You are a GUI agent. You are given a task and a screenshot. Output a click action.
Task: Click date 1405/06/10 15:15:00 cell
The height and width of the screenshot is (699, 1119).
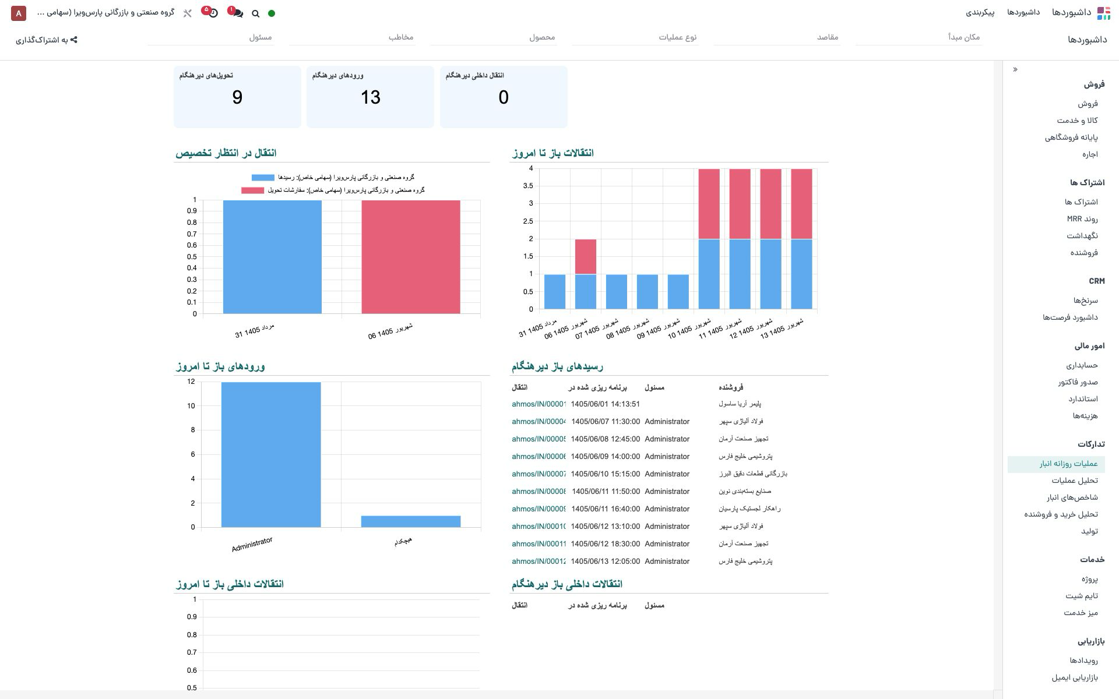(606, 474)
